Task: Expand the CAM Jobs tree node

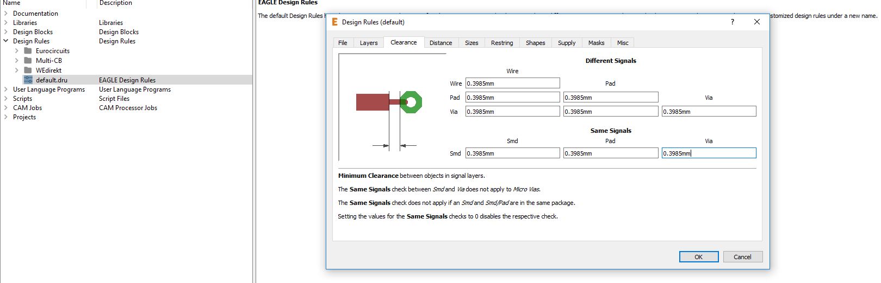Action: 6,107
